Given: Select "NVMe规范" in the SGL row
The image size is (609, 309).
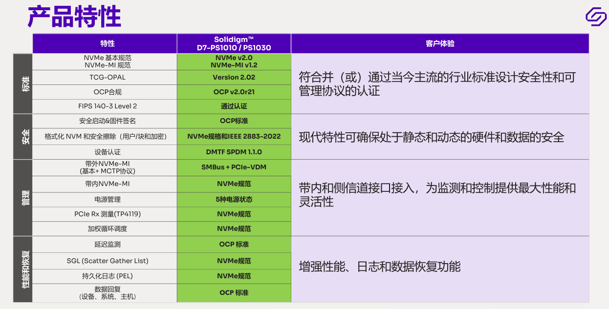Looking at the screenshot, I should click(x=234, y=261).
